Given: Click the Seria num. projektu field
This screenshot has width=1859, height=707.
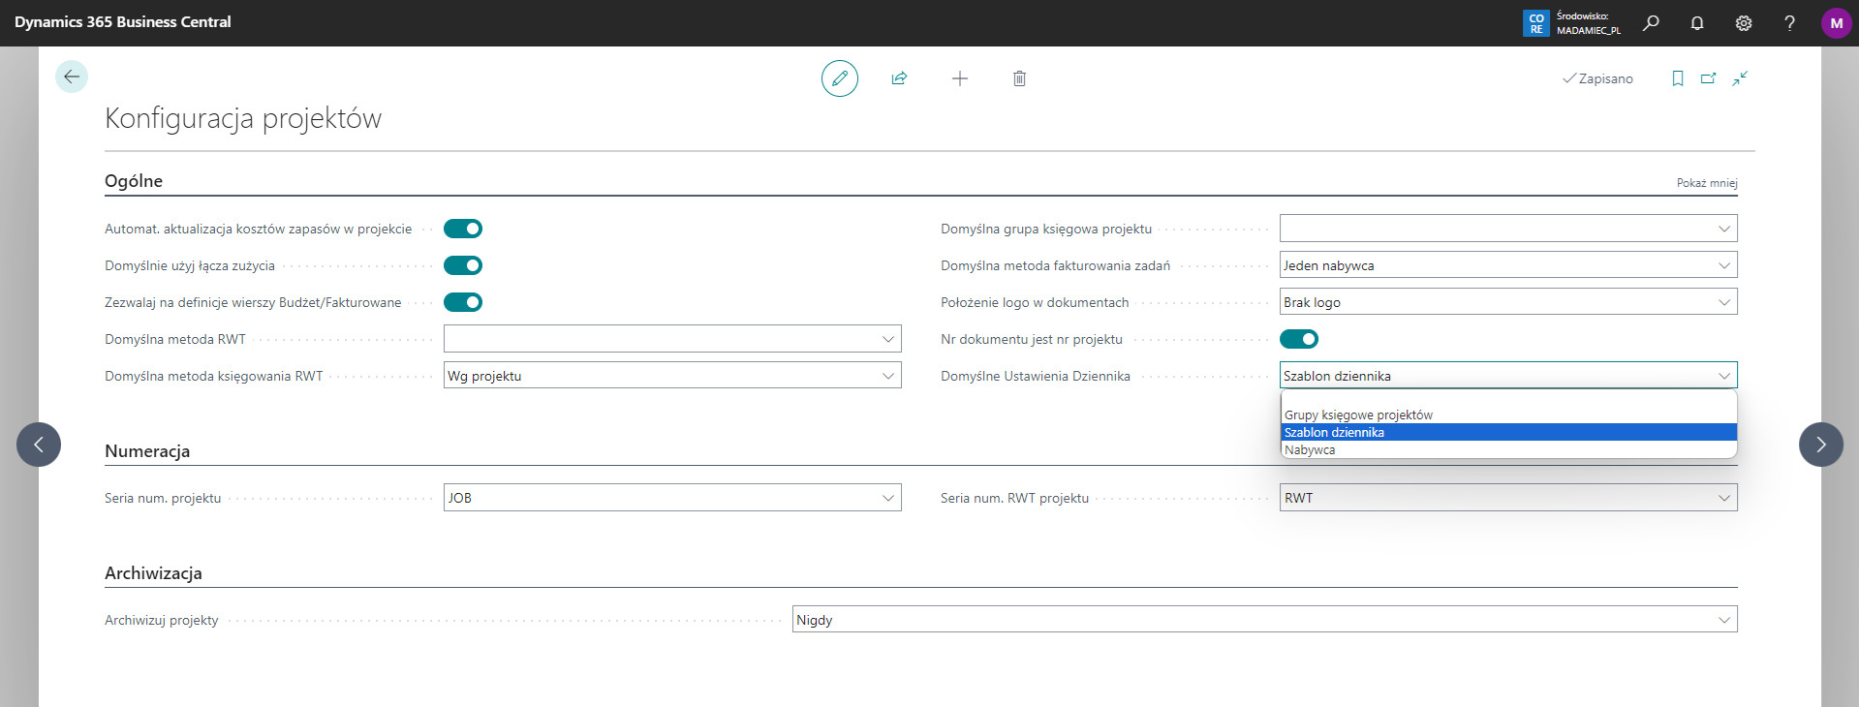Looking at the screenshot, I should 661,498.
